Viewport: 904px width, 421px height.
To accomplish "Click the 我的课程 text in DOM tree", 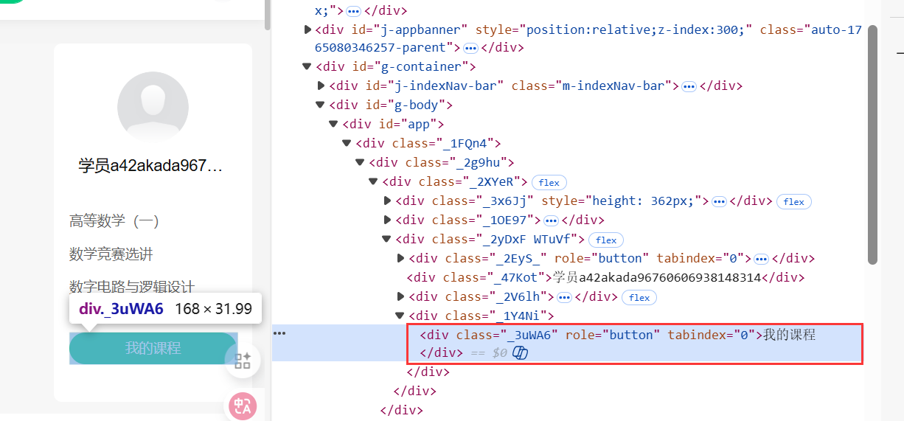I will coord(789,335).
